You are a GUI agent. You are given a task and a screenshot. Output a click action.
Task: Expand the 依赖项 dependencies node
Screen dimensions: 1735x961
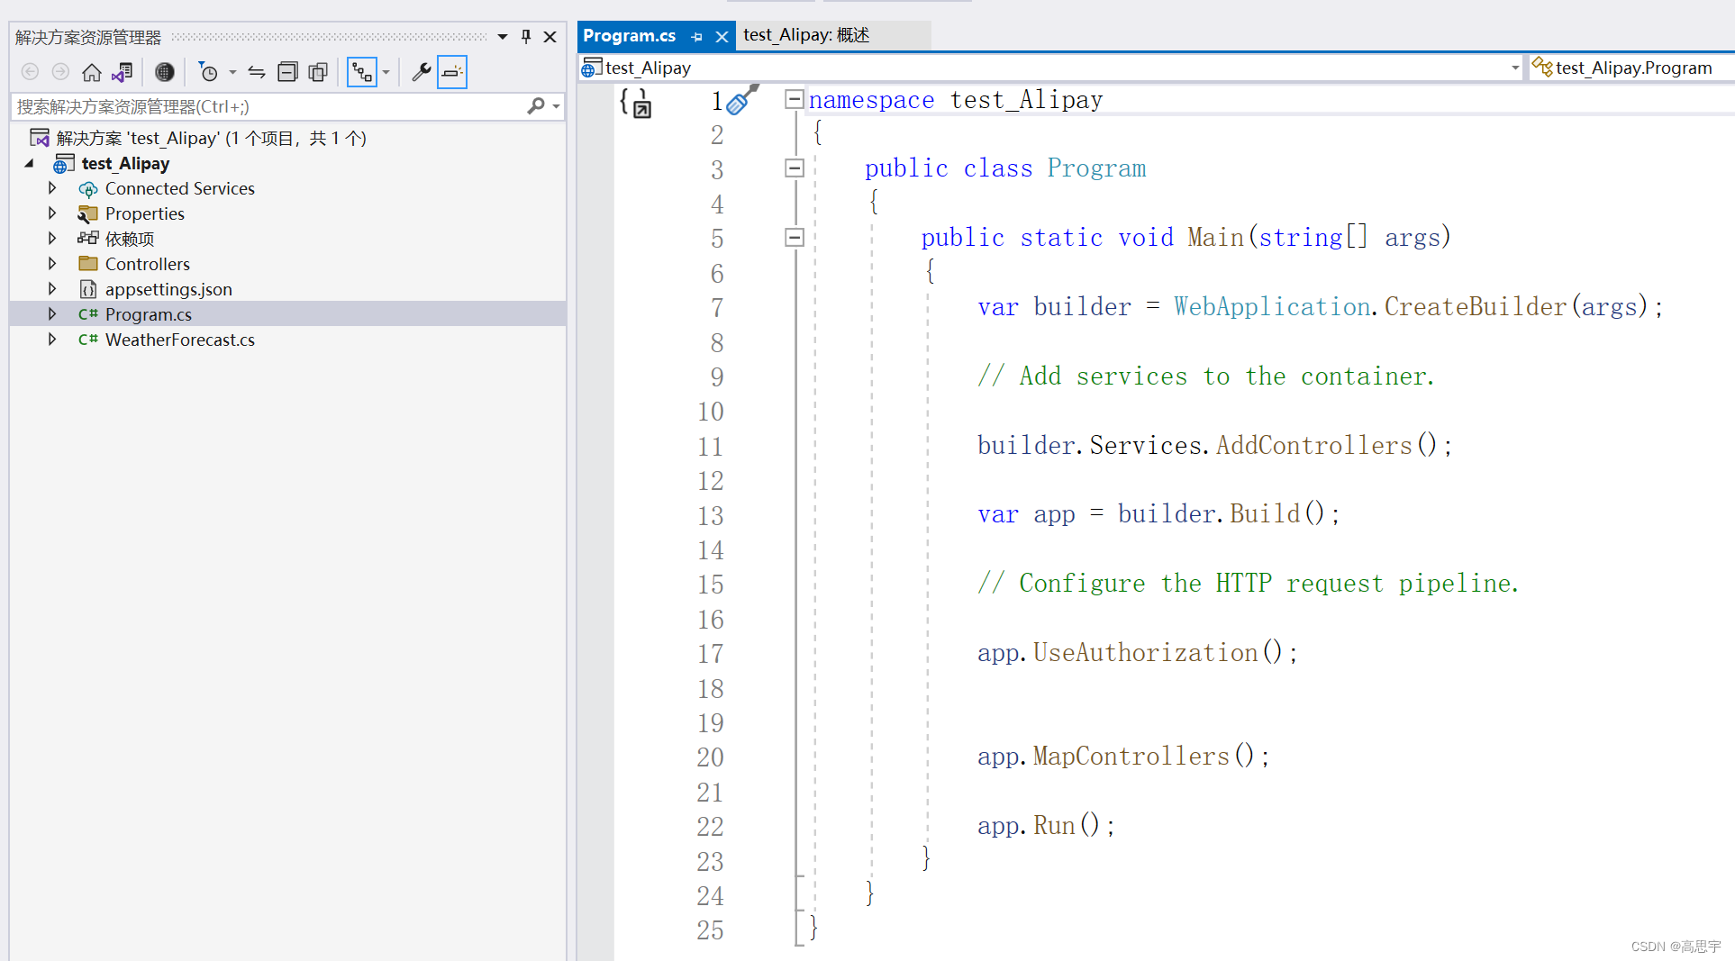point(52,239)
